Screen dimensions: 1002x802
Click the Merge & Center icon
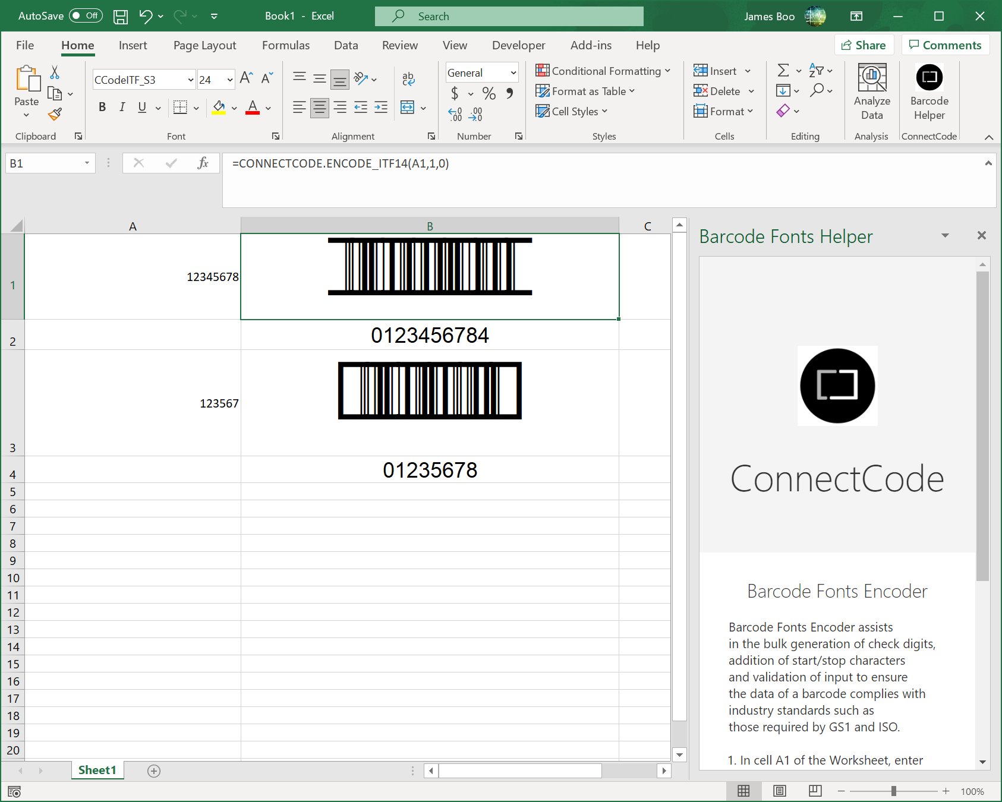[x=408, y=107]
